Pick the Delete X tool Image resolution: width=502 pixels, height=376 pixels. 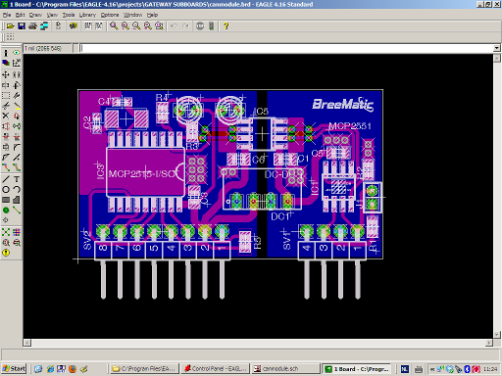coord(6,116)
